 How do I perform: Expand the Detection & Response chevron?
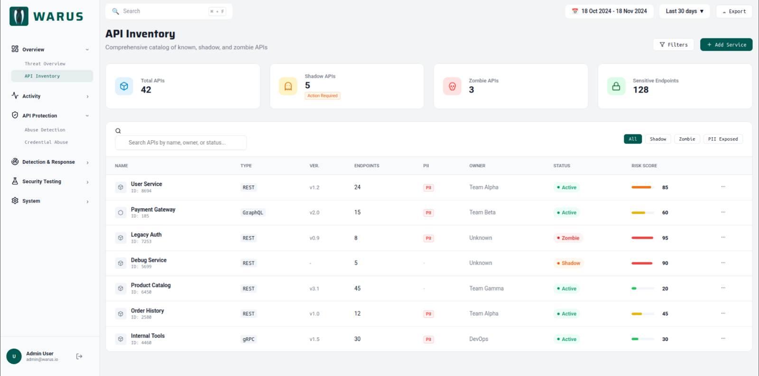[x=87, y=162]
